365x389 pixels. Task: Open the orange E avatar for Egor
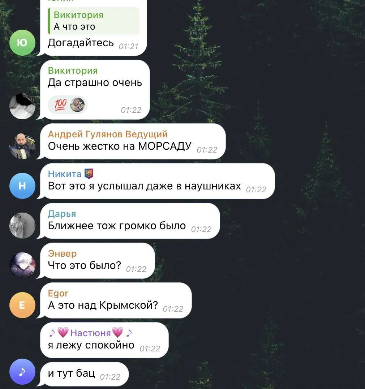[22, 305]
